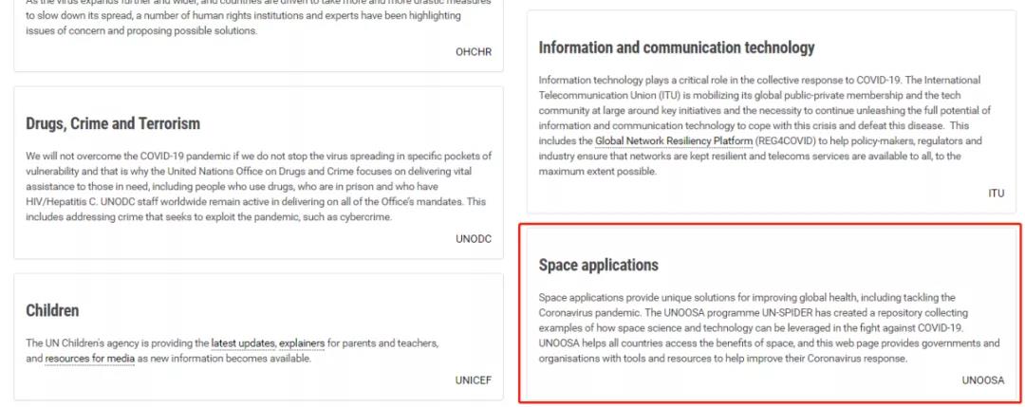
Task: Select the UNICEF source label
Action: pyautogui.click(x=473, y=380)
